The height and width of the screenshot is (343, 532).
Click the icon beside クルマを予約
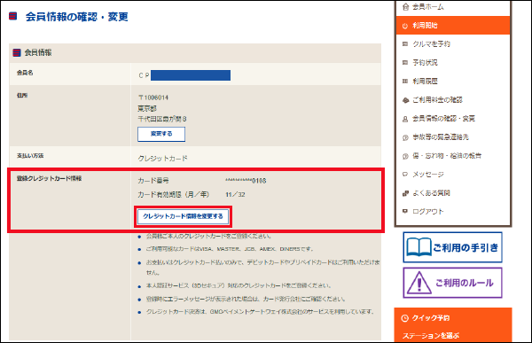(x=405, y=44)
